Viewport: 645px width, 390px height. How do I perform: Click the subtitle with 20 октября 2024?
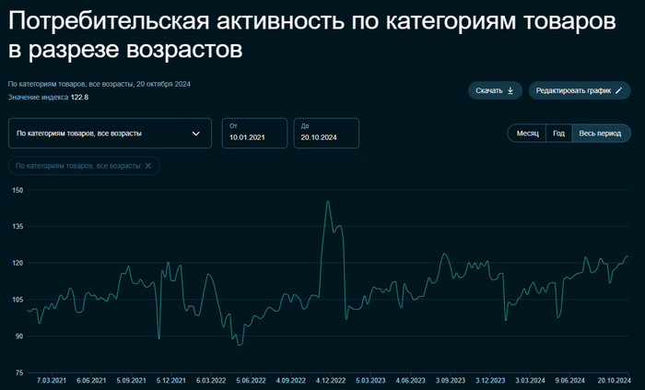[x=100, y=84]
